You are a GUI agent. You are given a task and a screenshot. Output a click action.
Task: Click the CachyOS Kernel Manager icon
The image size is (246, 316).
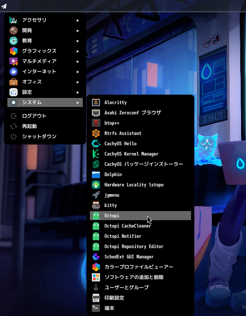[x=96, y=154]
